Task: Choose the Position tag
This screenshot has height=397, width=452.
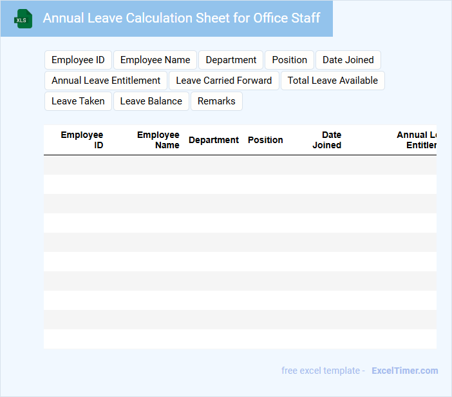Action: click(x=289, y=60)
